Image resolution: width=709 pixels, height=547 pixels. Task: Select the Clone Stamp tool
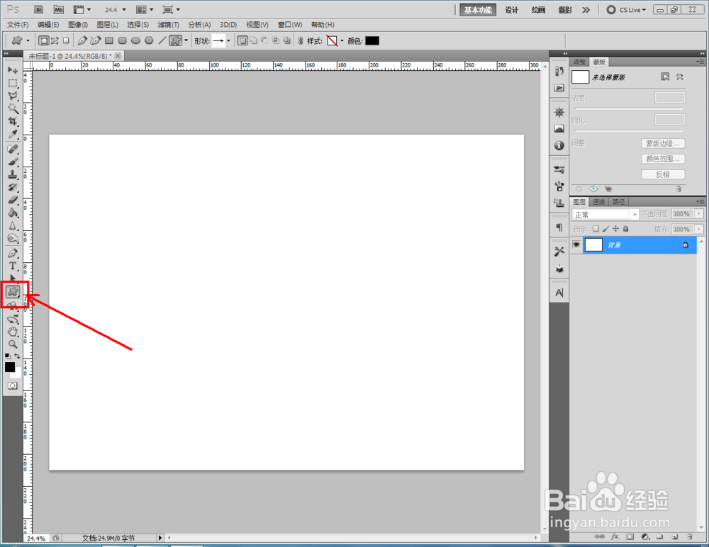tap(13, 174)
